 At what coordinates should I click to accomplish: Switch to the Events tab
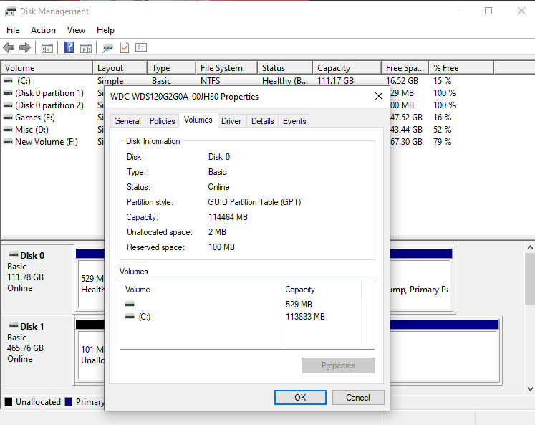point(294,121)
